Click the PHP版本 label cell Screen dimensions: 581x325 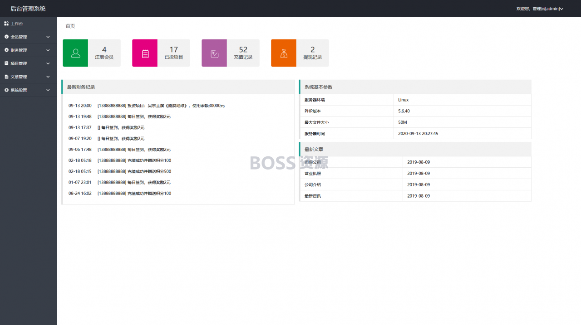pyautogui.click(x=347, y=111)
